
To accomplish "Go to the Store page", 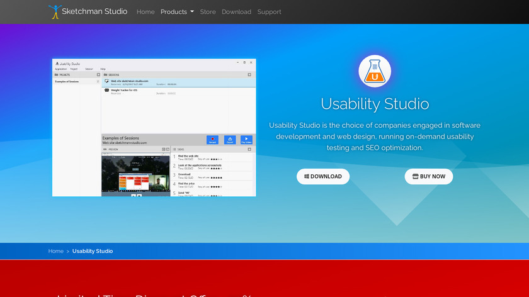I will point(208,12).
